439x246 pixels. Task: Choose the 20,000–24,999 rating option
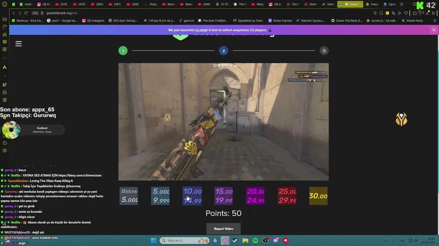click(255, 196)
